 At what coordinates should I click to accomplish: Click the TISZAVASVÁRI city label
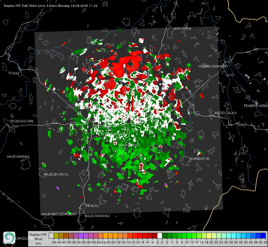tap(22, 121)
